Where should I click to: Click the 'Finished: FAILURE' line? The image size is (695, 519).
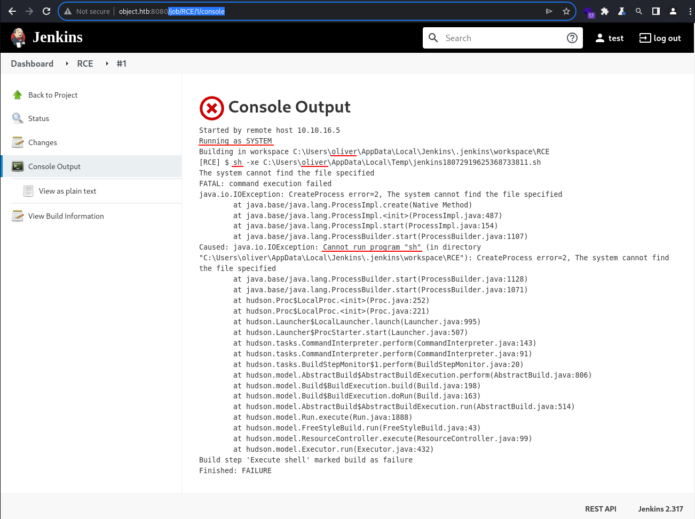point(235,470)
